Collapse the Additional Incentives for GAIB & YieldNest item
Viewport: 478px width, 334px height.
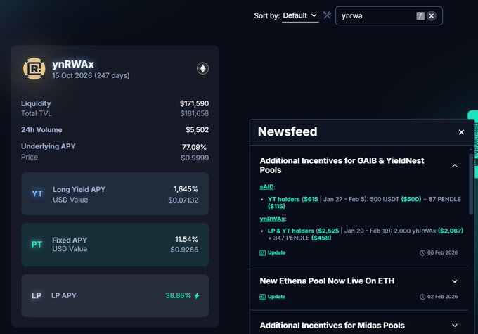tap(454, 165)
